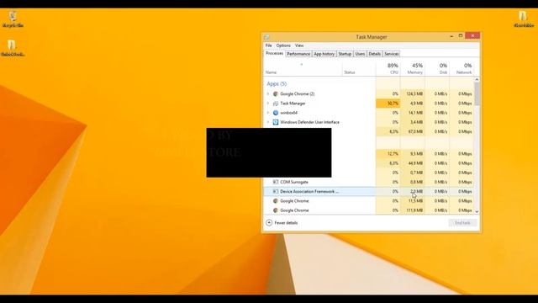This screenshot has height=303, width=538.
Task: Expand Windows Defender User Interface row
Action: [x=268, y=122]
